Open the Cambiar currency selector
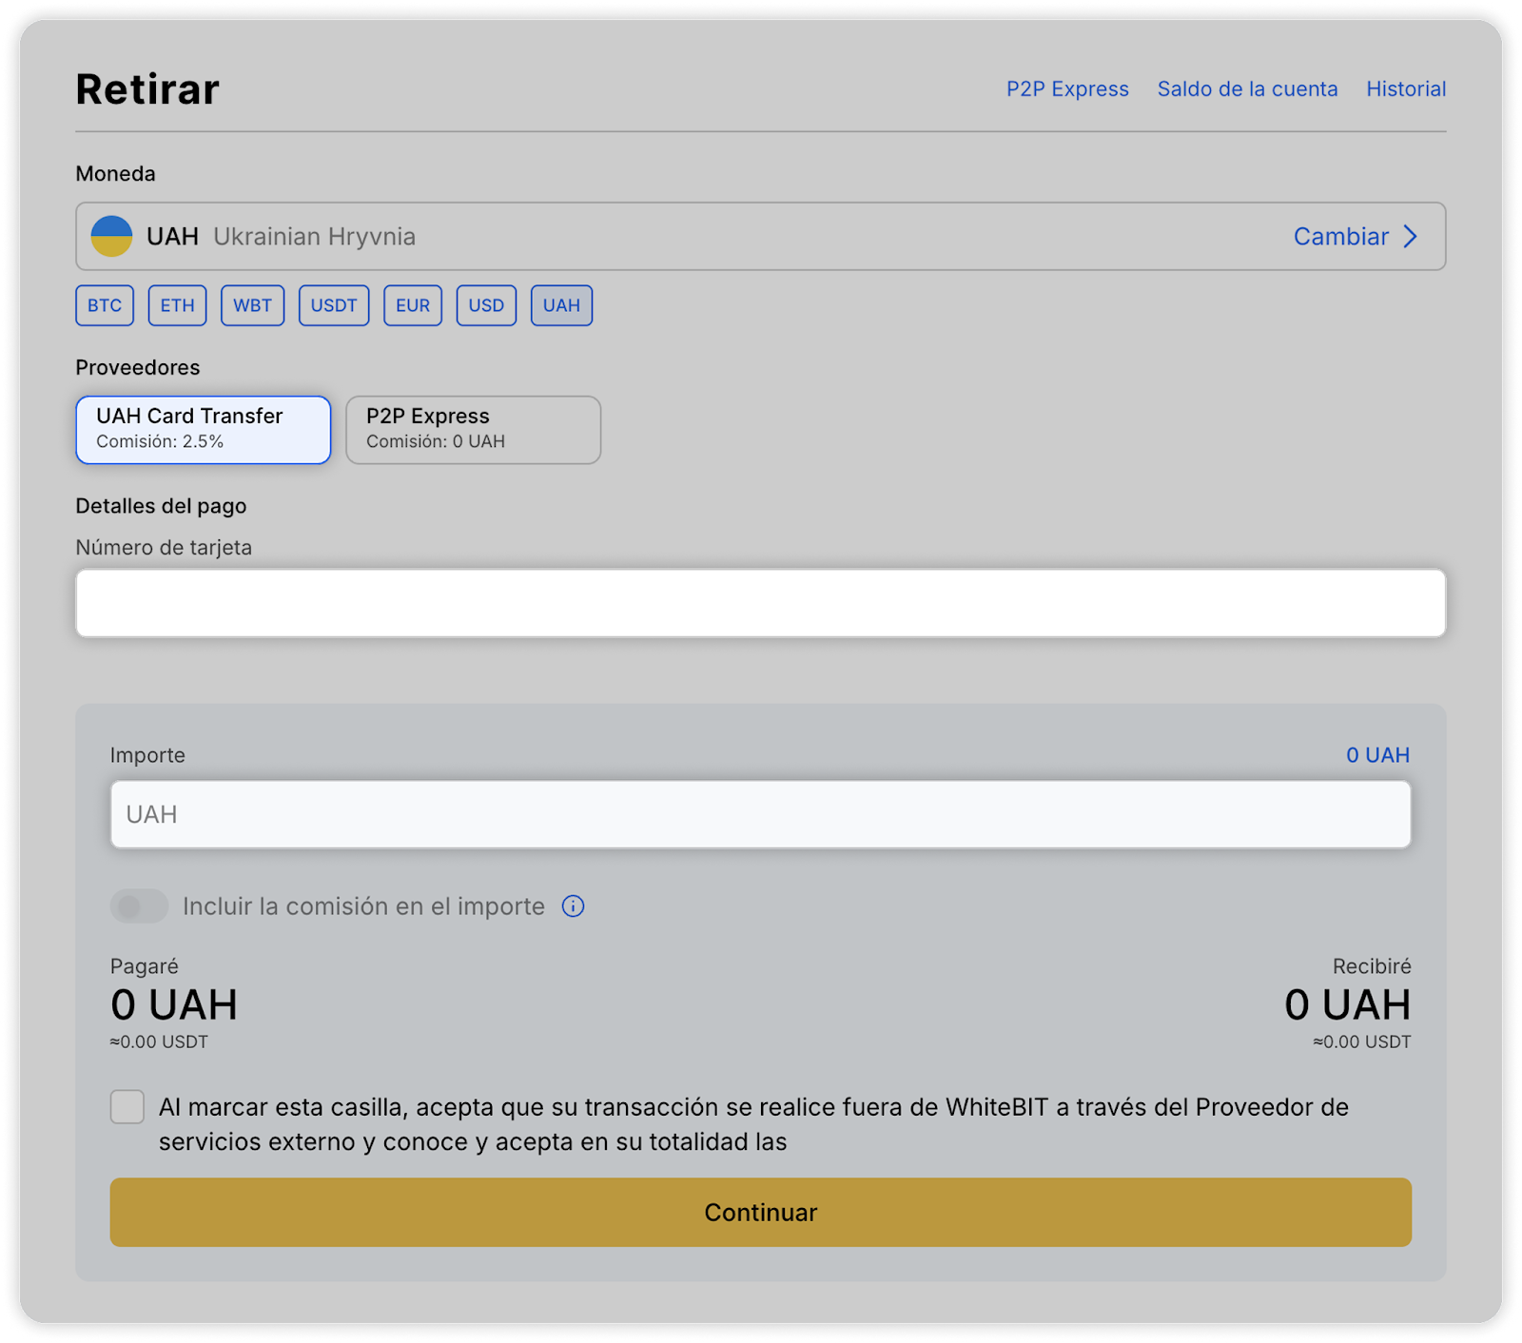Viewport: 1522px width, 1343px height. coord(1341,236)
